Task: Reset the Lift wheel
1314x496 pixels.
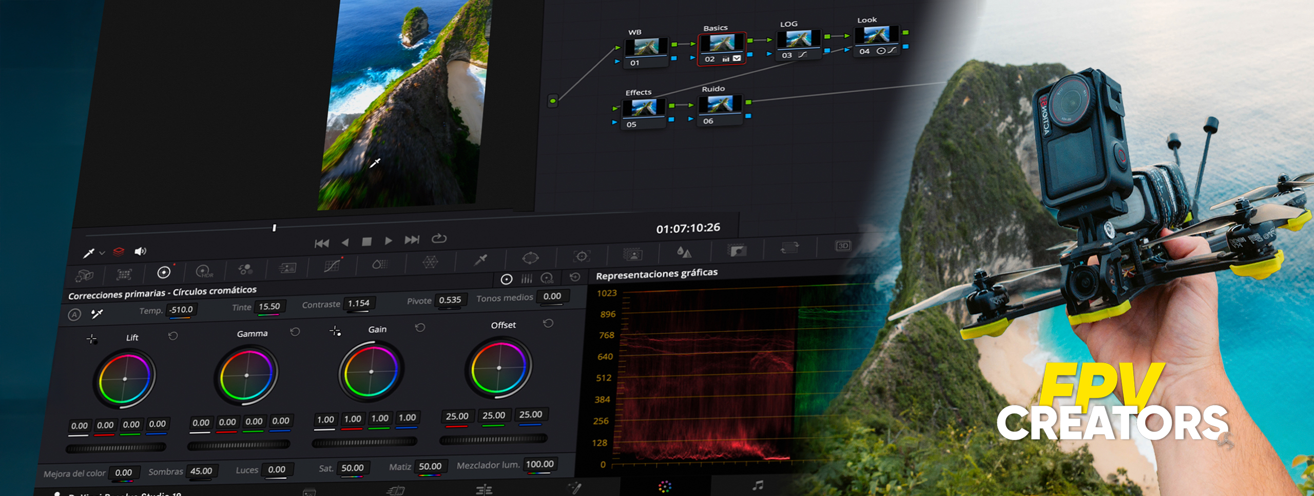Action: (x=173, y=335)
